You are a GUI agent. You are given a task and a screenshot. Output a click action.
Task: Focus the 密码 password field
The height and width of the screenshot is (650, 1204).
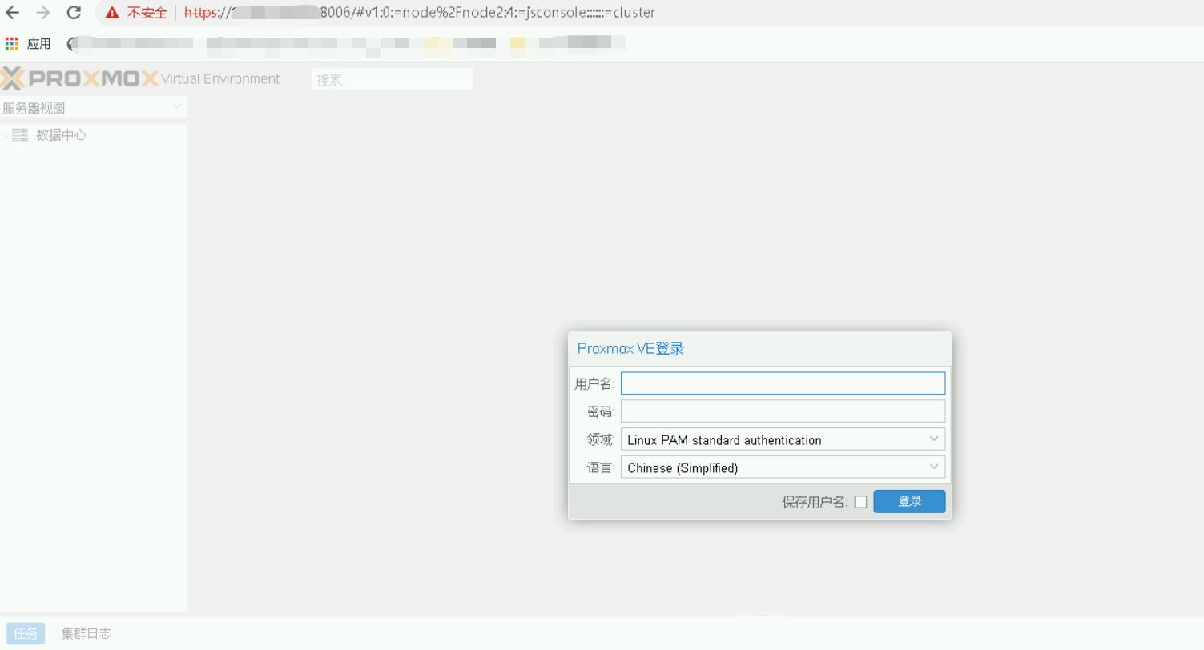click(783, 411)
